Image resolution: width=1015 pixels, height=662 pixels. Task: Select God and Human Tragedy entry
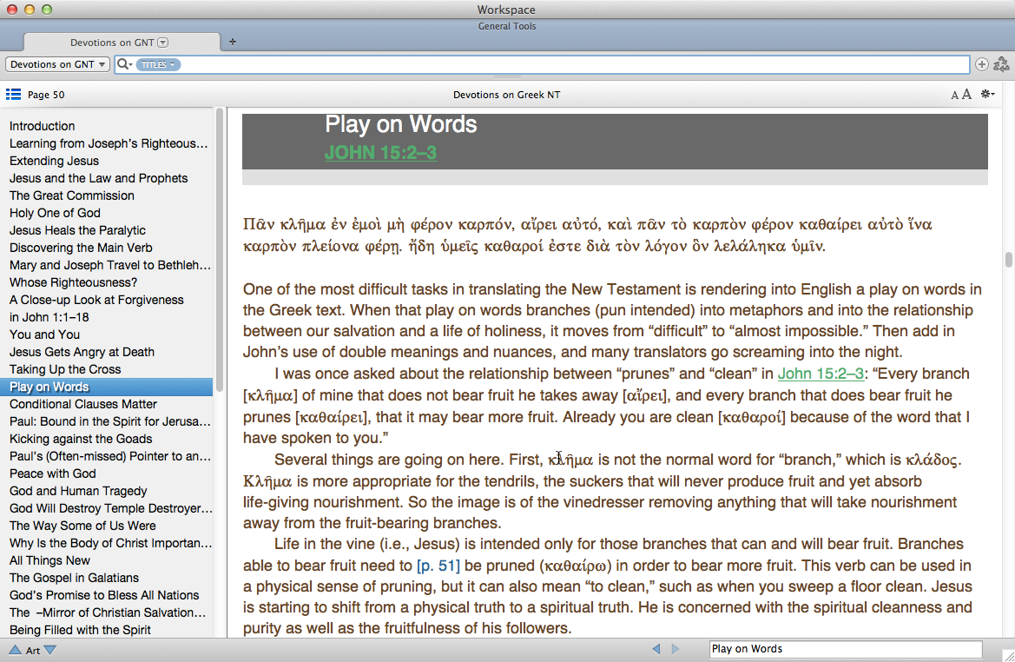78,491
